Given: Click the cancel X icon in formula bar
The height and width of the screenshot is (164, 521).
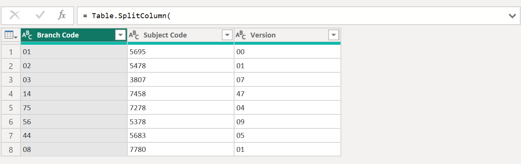Looking at the screenshot, I should click(x=15, y=15).
